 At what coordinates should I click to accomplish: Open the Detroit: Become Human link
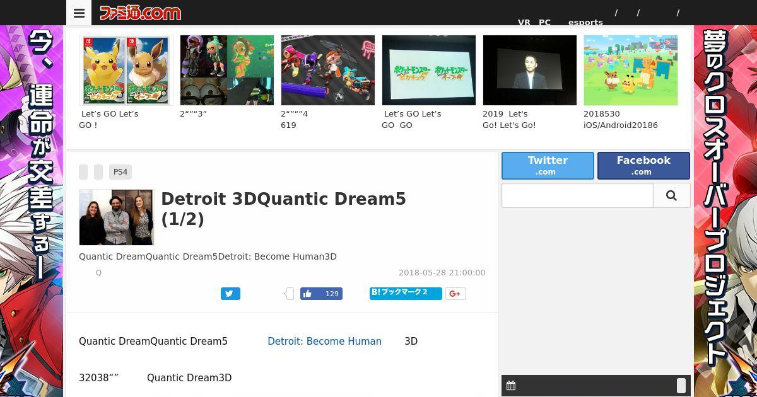coord(324,341)
